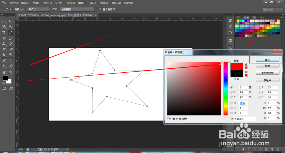Viewport: 285px width, 153px height.
Task: Cancel the color picker with 取消
Action: tap(267, 66)
